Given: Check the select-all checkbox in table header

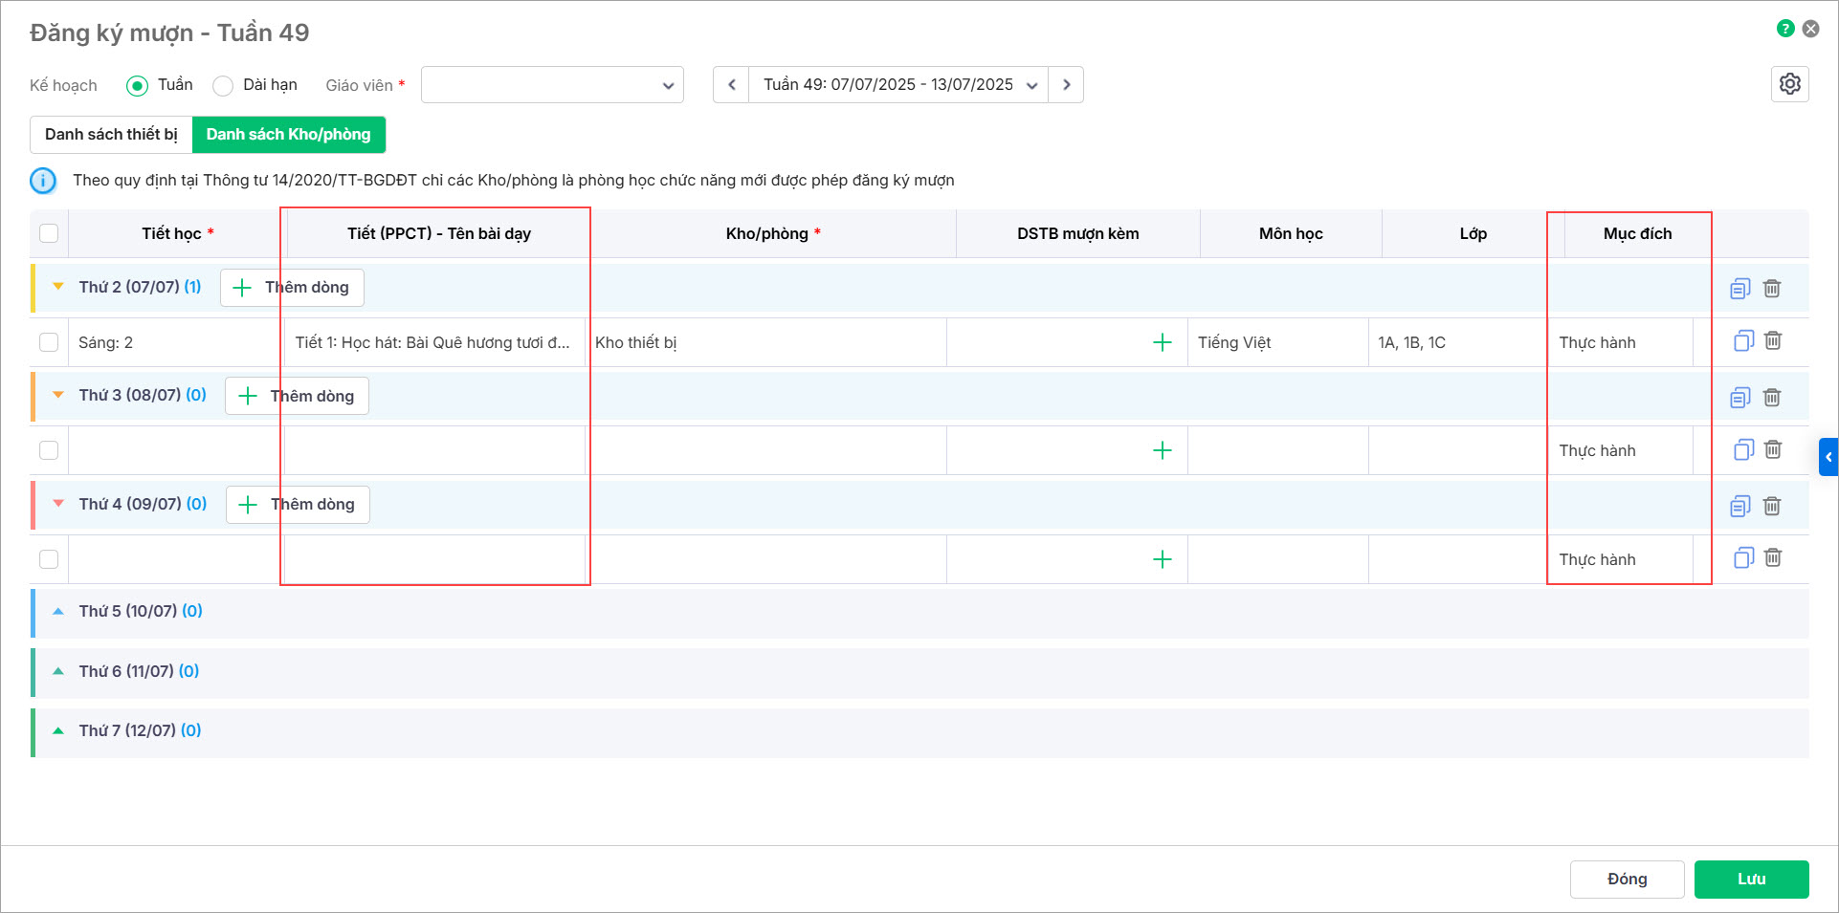Looking at the screenshot, I should (49, 233).
